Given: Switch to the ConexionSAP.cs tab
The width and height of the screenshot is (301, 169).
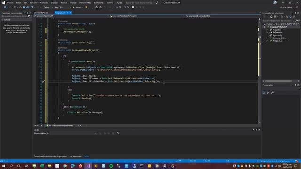Looking at the screenshot, I should coord(41,13).
